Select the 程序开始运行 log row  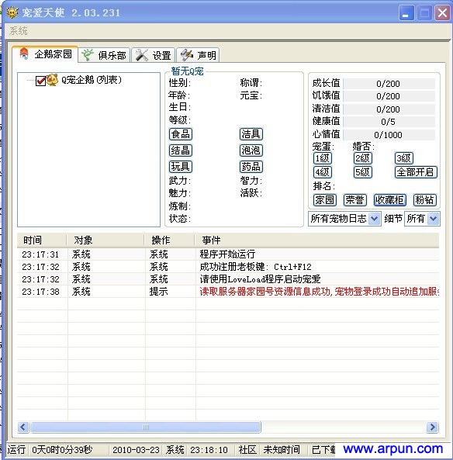[228, 254]
